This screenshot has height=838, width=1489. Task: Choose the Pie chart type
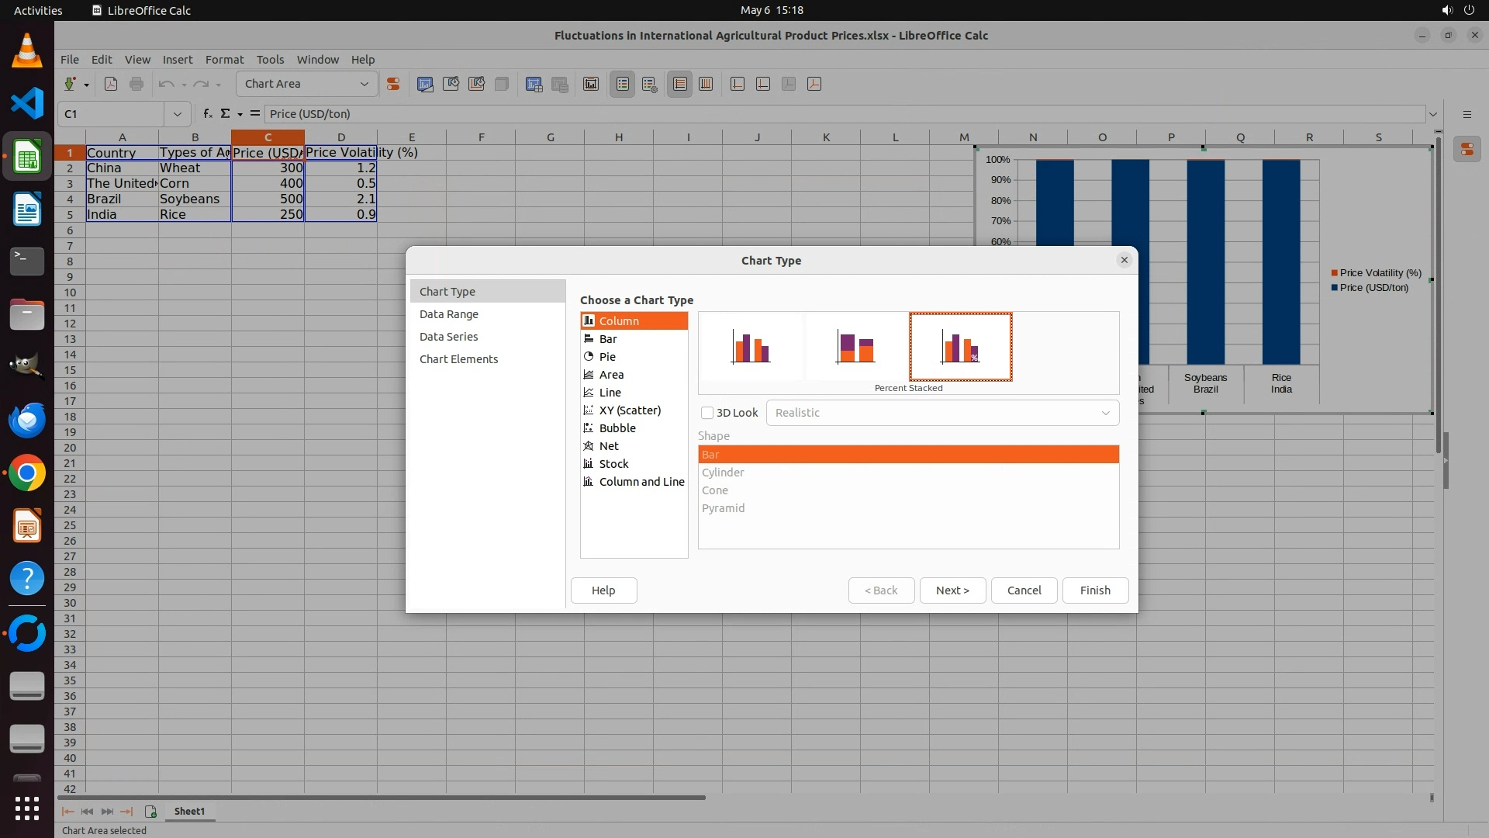point(607,357)
